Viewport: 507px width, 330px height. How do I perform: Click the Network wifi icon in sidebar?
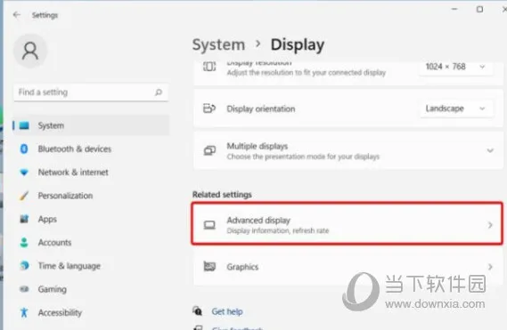(24, 173)
